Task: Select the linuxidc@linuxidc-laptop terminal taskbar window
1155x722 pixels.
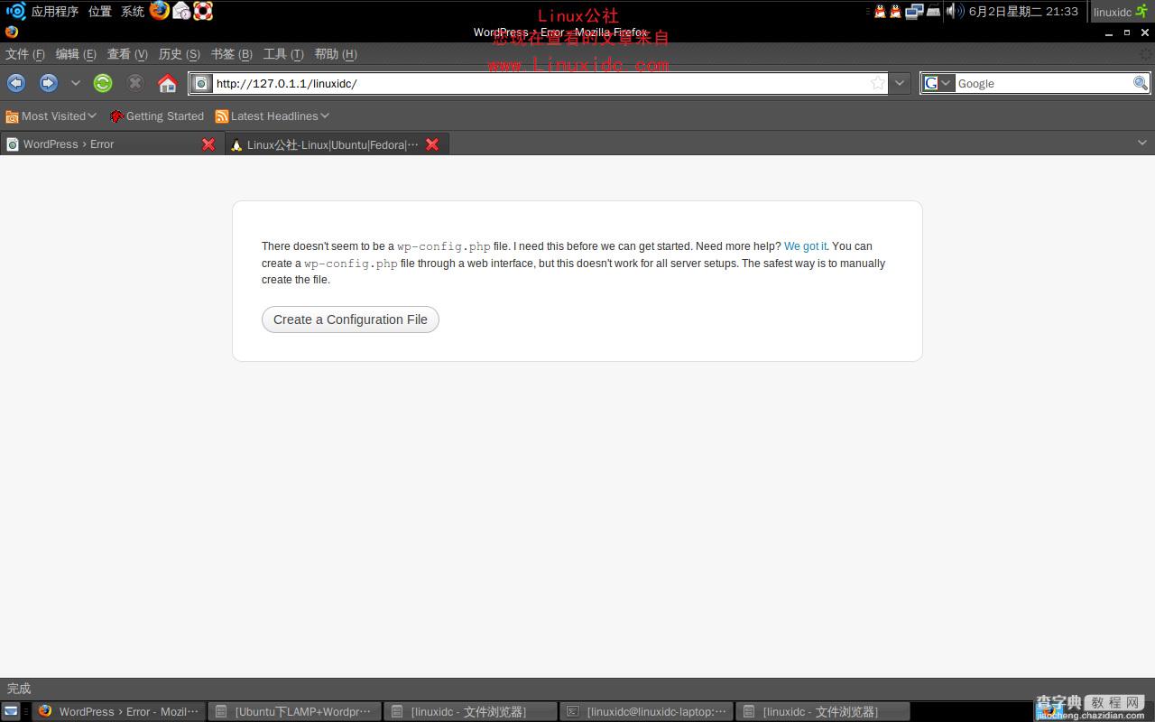Action: (x=646, y=711)
